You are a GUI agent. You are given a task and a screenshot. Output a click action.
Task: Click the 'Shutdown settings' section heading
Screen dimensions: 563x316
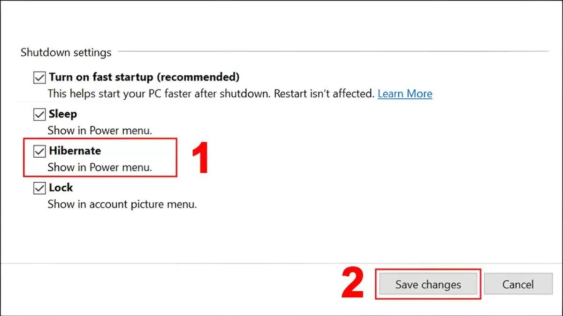(x=66, y=52)
